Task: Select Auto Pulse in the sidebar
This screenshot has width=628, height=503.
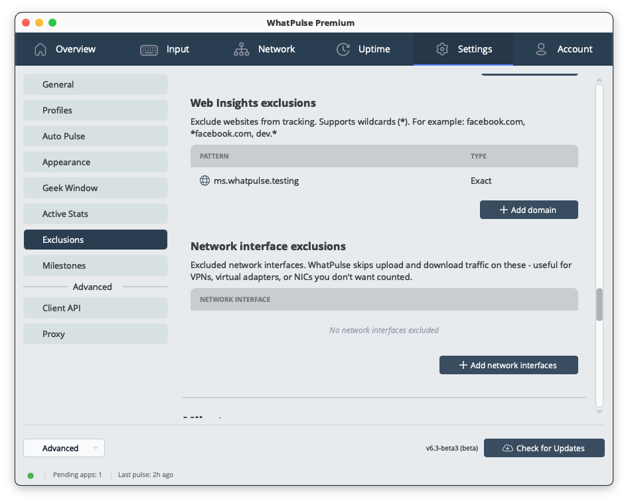Action: (x=96, y=136)
